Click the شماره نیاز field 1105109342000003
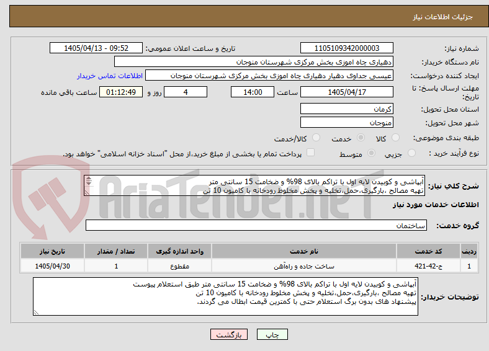The image size is (489, 351). pyautogui.click(x=347, y=48)
